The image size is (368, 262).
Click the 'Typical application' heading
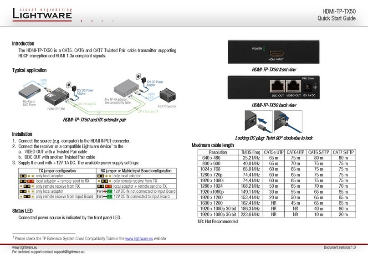click(x=29, y=70)
